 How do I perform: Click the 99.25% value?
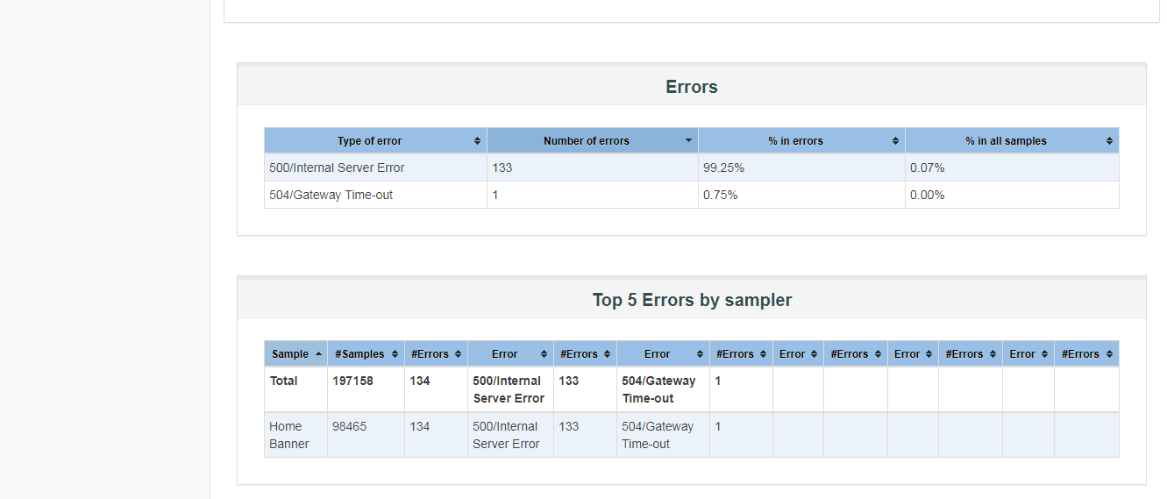click(724, 168)
